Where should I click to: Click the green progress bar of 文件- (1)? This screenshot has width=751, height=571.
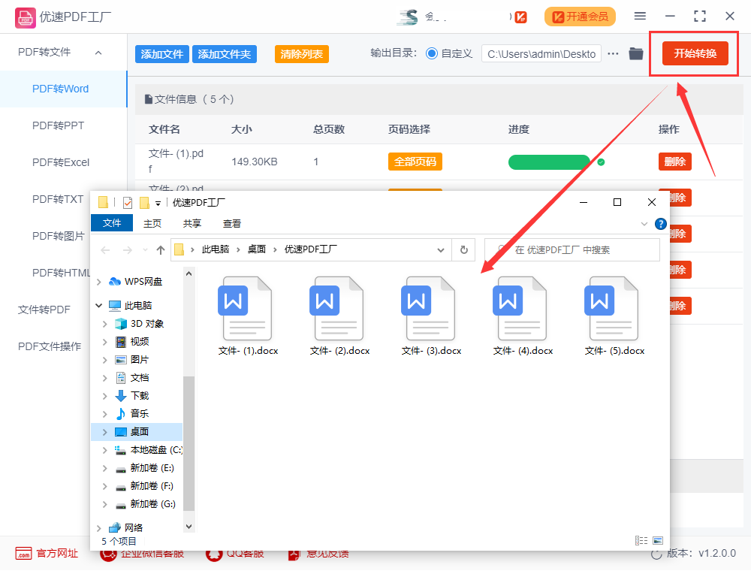[550, 162]
